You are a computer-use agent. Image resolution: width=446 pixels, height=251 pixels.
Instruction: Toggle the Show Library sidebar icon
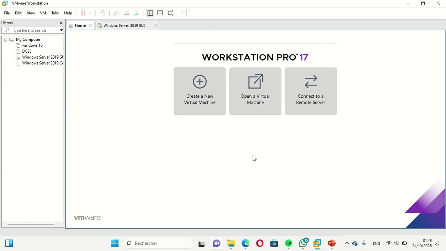tap(150, 13)
